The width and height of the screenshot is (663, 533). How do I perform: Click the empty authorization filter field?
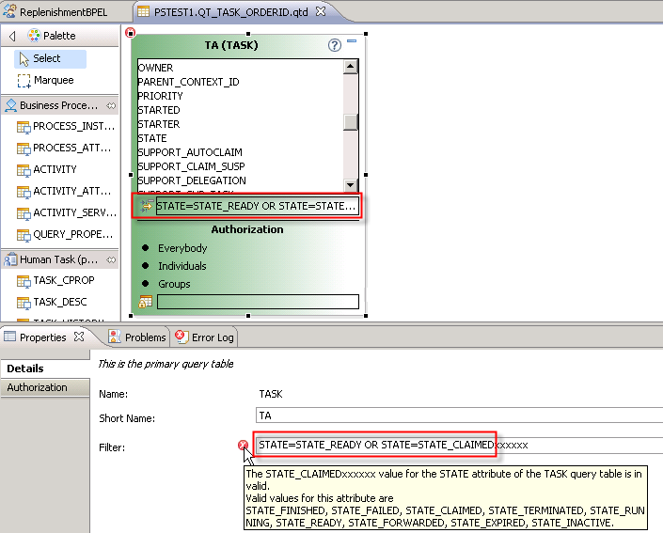click(x=258, y=302)
